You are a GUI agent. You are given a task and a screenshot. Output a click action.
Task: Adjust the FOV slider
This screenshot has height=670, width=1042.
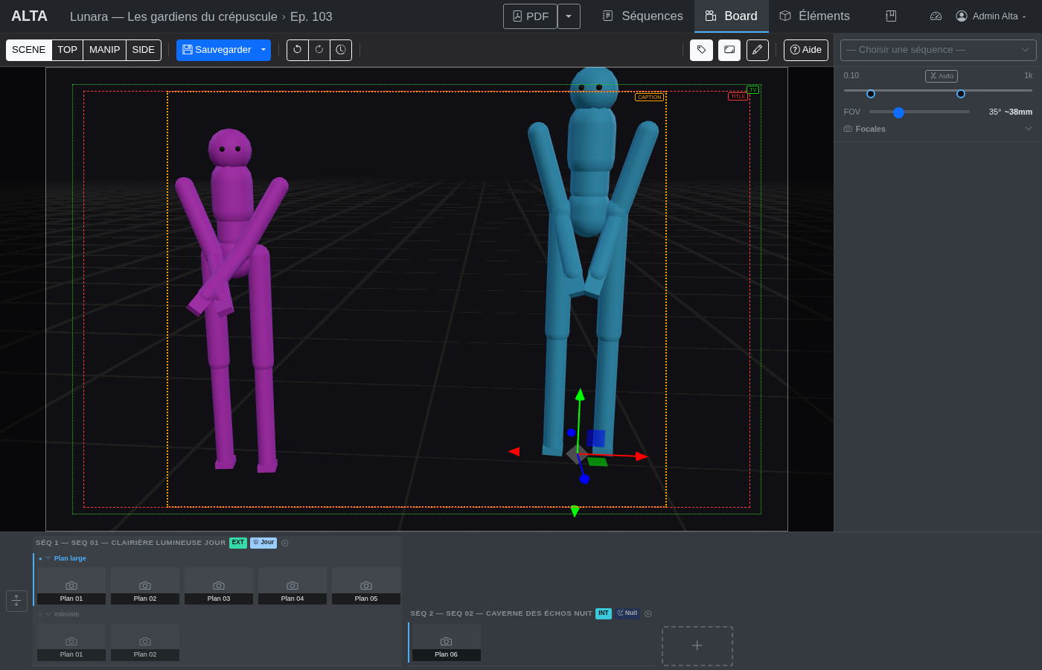(898, 112)
